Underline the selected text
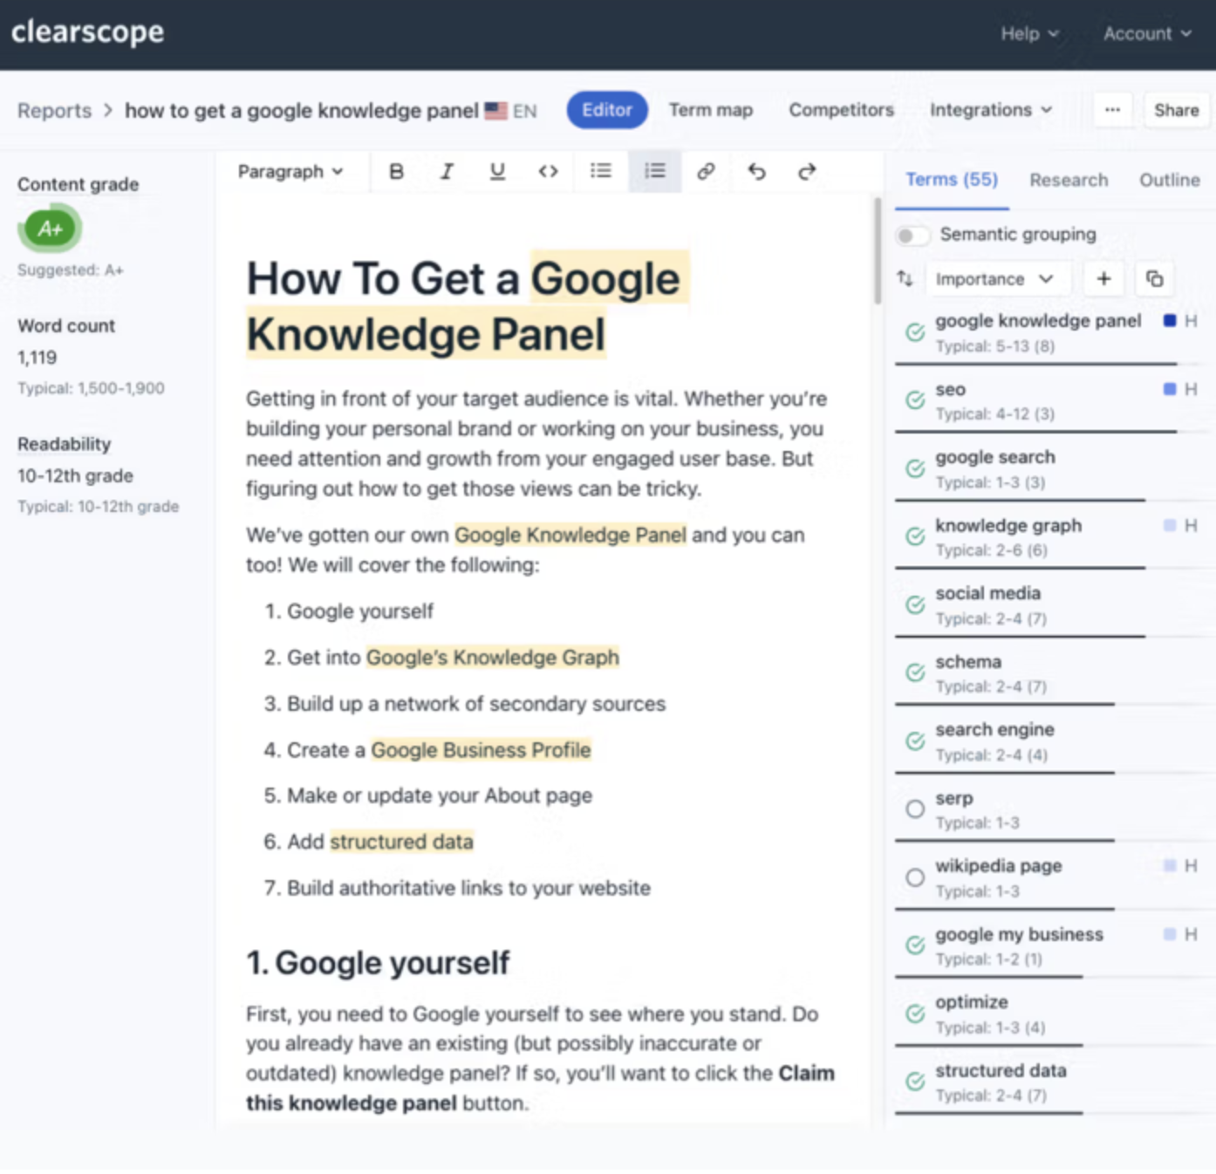 (497, 172)
